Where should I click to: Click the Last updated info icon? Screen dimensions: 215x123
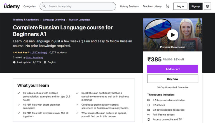click(14, 62)
